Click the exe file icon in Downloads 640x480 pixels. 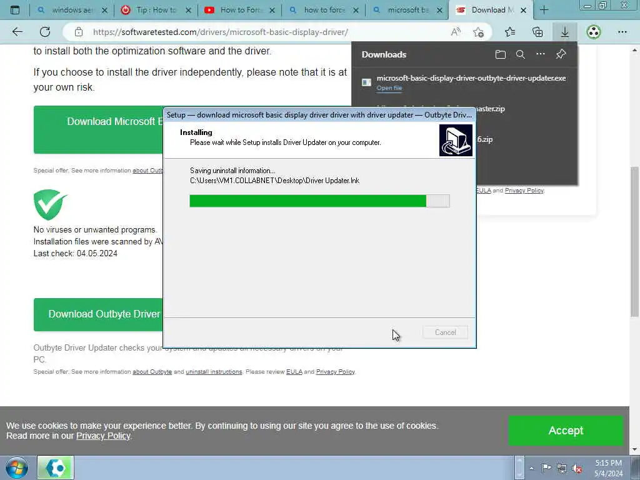(366, 82)
